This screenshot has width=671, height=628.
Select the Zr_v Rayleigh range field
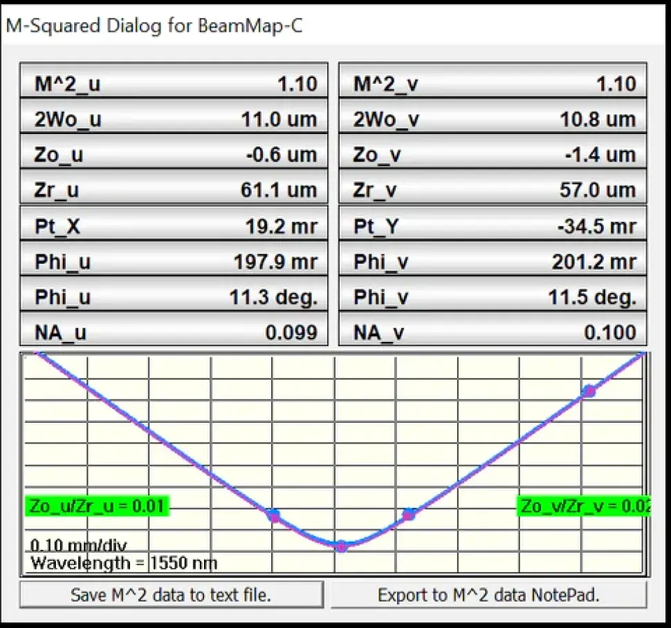click(491, 189)
